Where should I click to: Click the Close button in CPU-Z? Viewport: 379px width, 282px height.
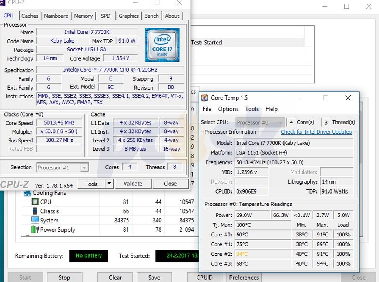coord(170,184)
